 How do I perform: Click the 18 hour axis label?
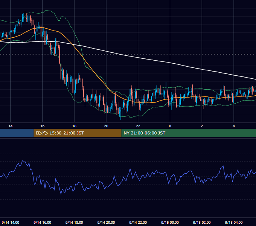[74, 126]
